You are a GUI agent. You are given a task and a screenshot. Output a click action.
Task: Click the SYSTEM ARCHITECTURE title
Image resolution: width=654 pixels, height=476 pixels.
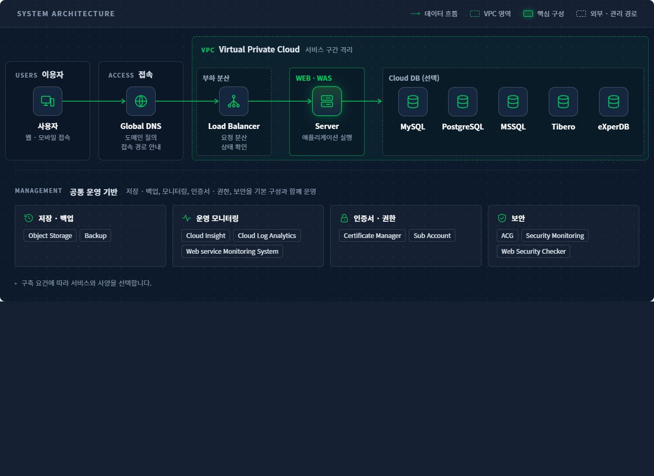66,14
